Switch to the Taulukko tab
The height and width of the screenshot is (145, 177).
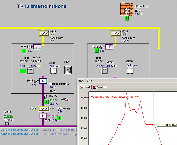[x=99, y=87]
